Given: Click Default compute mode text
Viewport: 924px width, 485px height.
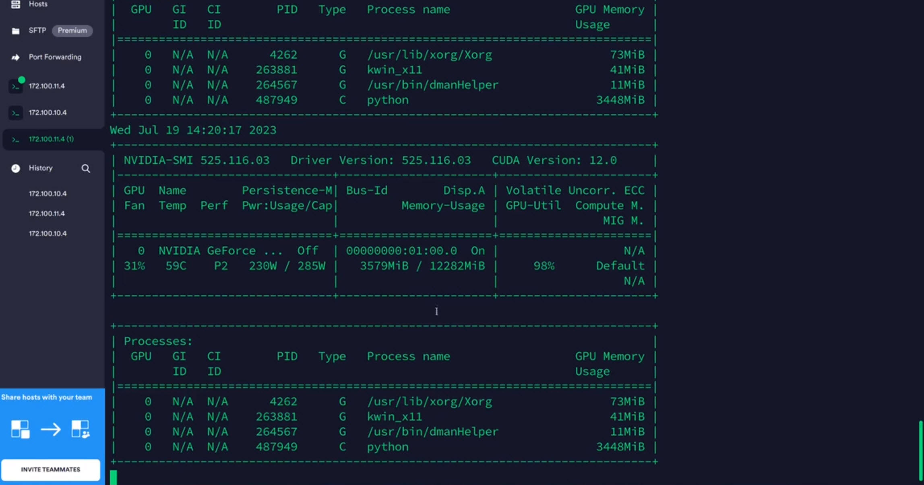Looking at the screenshot, I should click(x=620, y=266).
